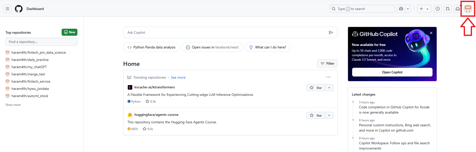Create a repository with New button

(x=69, y=32)
